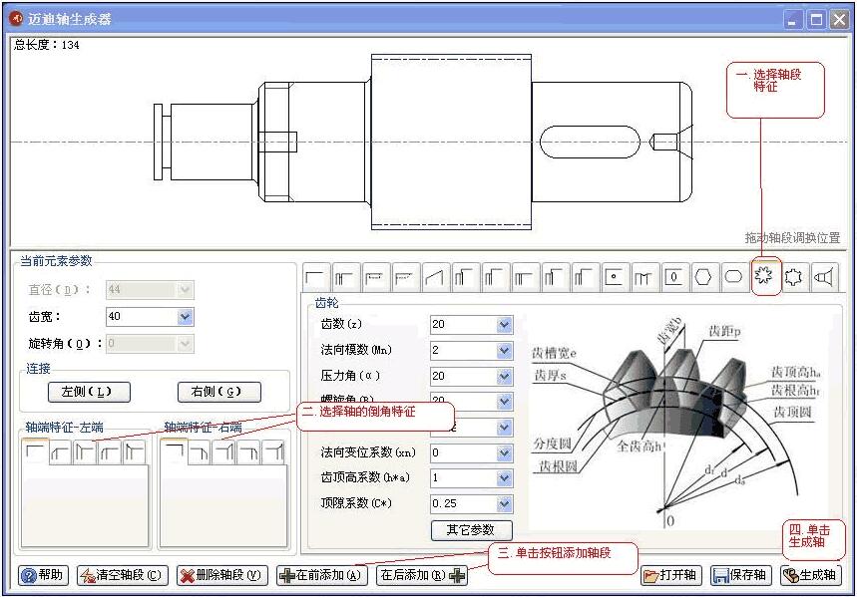
Task: Select the plain corner right-end feature tab
Action: pos(175,452)
